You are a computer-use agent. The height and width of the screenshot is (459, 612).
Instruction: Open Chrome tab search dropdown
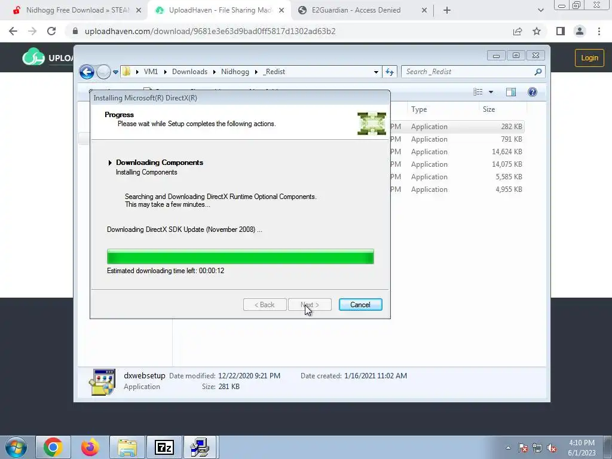click(x=540, y=11)
